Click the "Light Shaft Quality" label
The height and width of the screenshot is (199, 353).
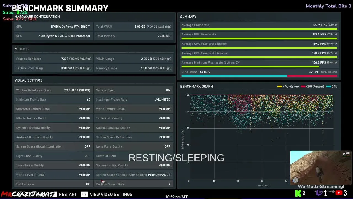point(29,156)
